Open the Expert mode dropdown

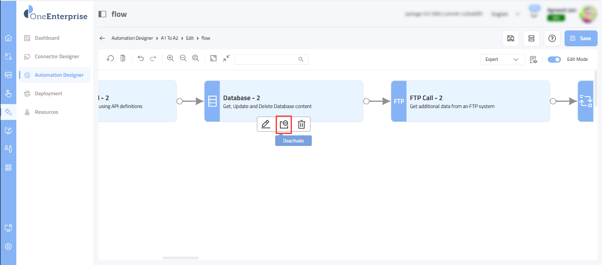point(502,60)
